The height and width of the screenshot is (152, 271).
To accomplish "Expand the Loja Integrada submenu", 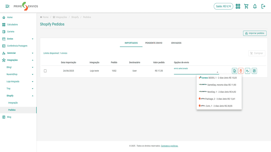I will point(18,82).
